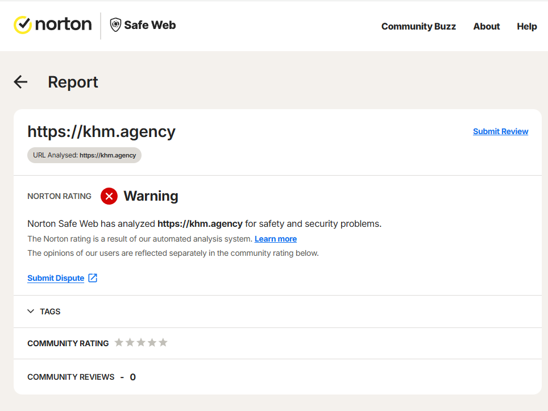Click the Safe Web title text
The image size is (548, 411).
(x=150, y=25)
